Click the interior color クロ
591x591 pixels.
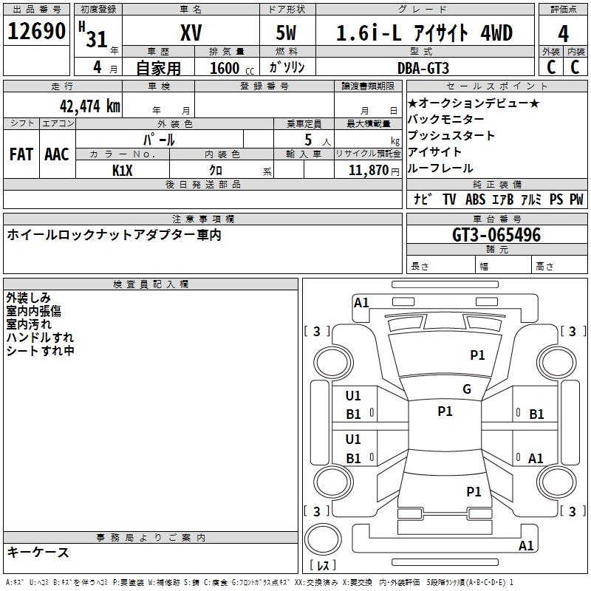pyautogui.click(x=216, y=171)
